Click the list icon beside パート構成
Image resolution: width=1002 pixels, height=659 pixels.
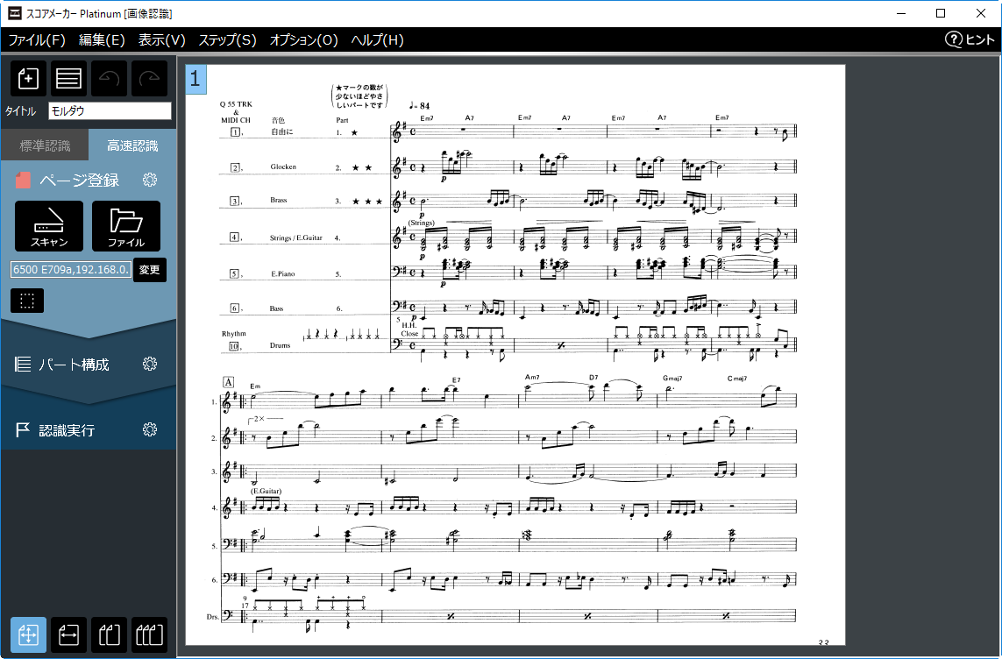click(x=23, y=364)
